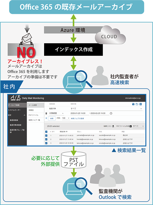Switch to the PSTファイル tab

tap(36, 115)
